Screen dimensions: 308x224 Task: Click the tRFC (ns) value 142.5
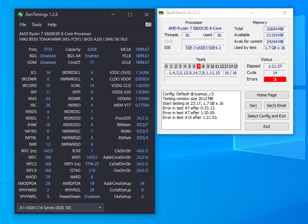pos(48,151)
